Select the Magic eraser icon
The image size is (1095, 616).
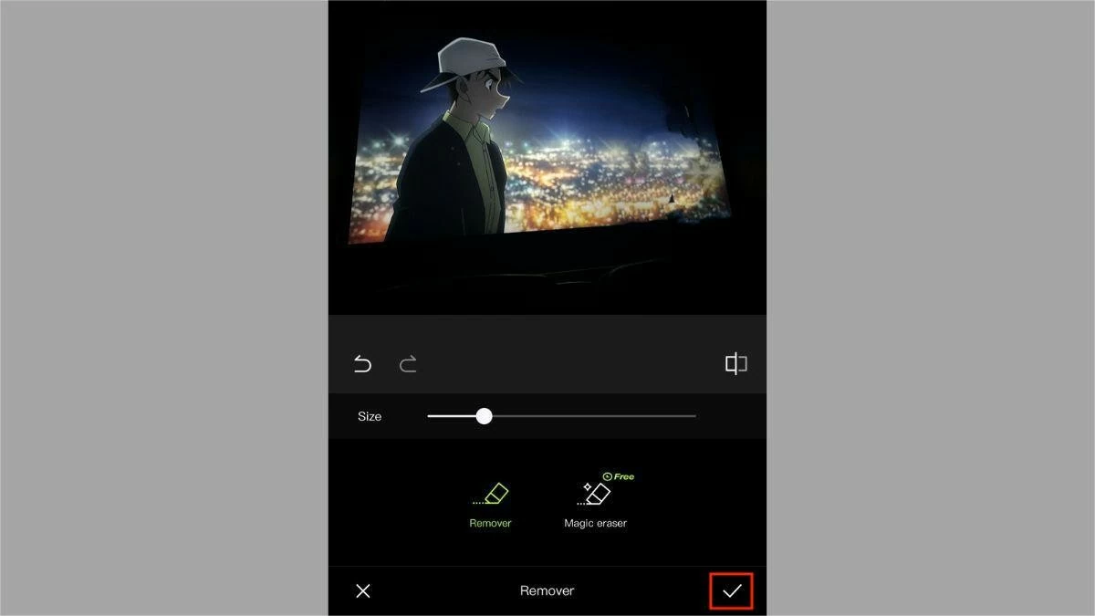click(595, 494)
